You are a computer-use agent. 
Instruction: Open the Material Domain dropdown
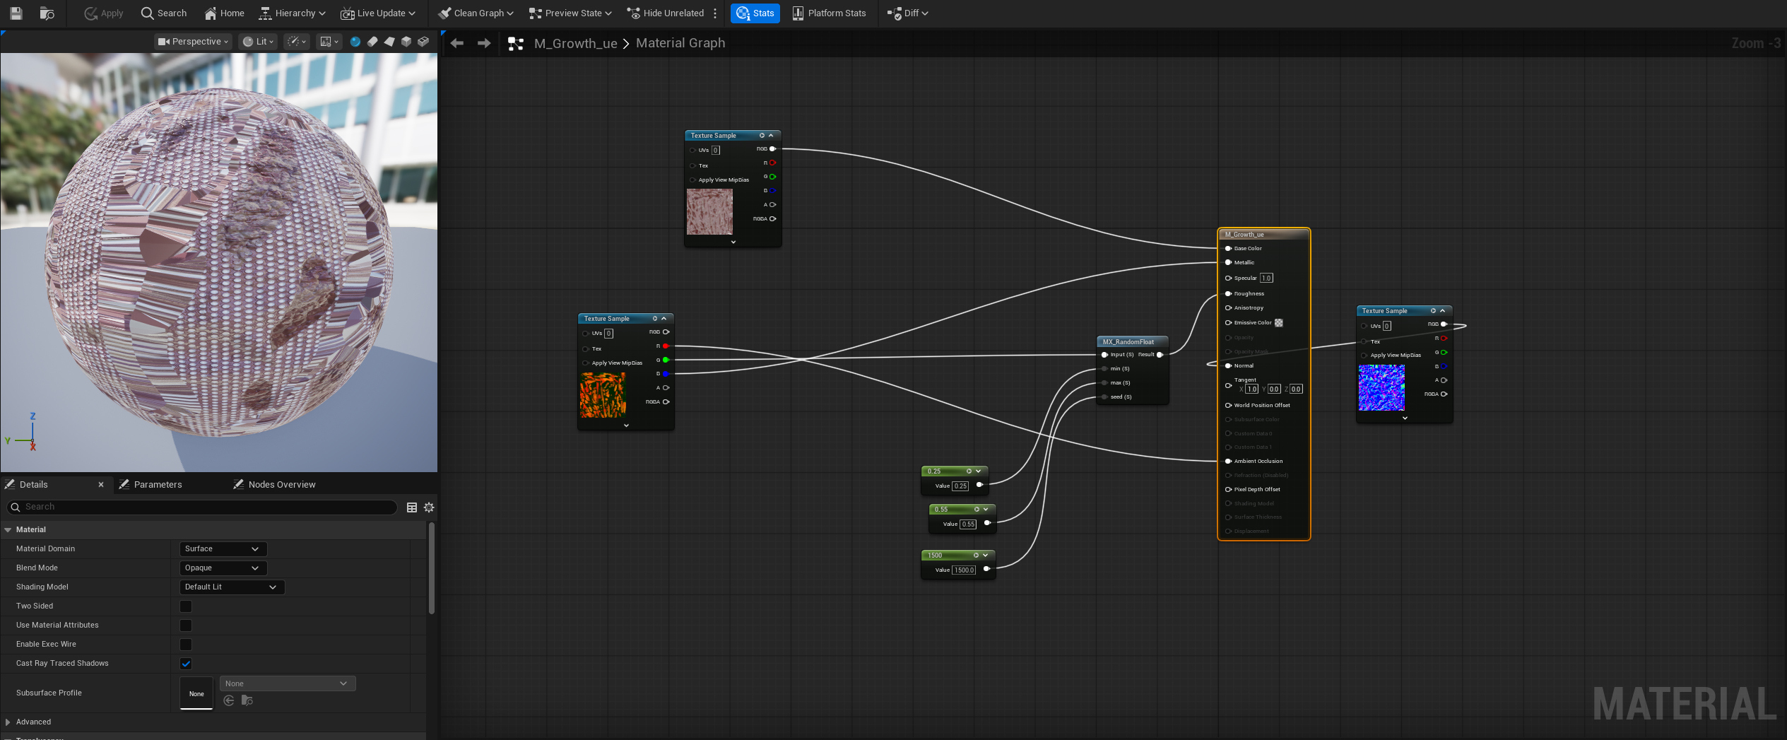click(x=223, y=549)
